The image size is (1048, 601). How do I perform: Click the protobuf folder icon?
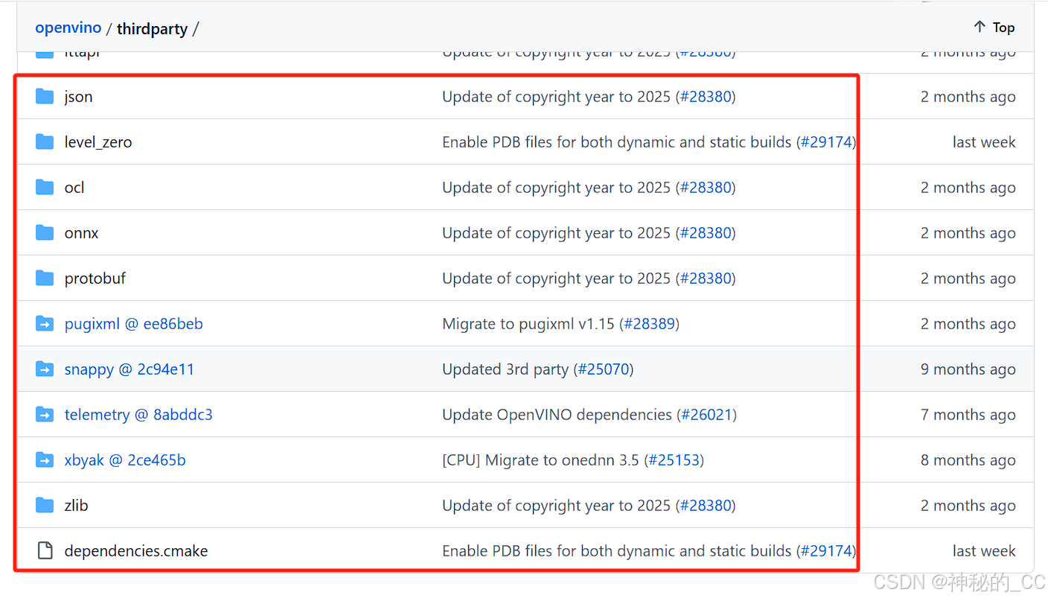(45, 278)
